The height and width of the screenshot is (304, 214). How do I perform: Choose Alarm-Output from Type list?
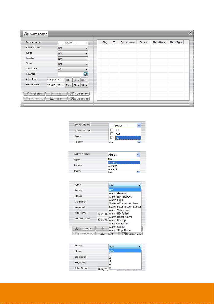tap(125, 227)
